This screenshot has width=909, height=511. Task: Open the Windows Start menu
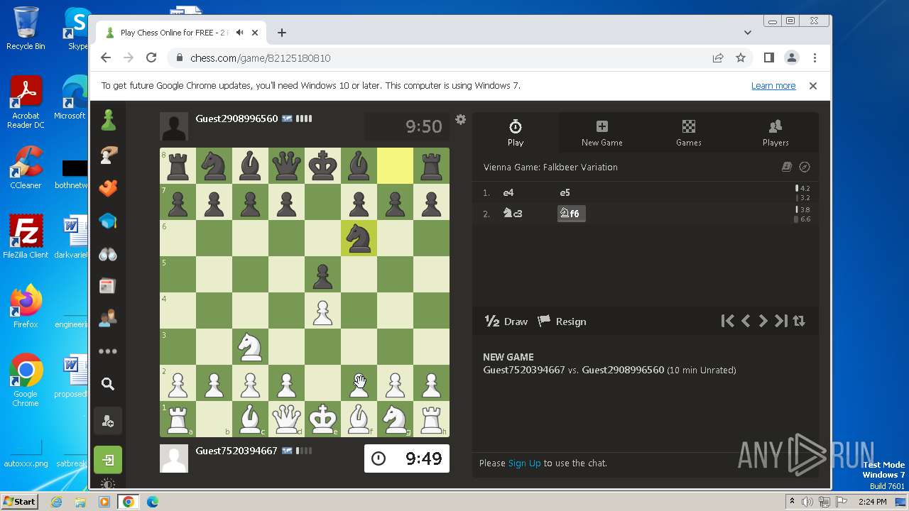19,501
